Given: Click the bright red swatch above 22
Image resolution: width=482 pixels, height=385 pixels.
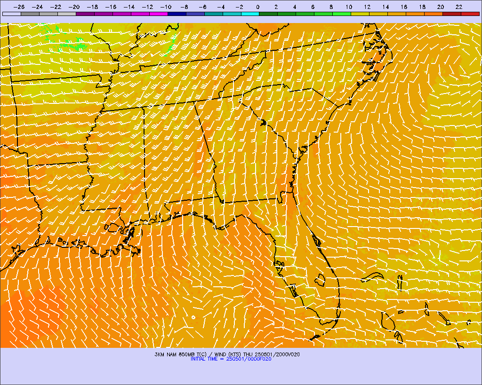Looking at the screenshot, I should point(470,14).
